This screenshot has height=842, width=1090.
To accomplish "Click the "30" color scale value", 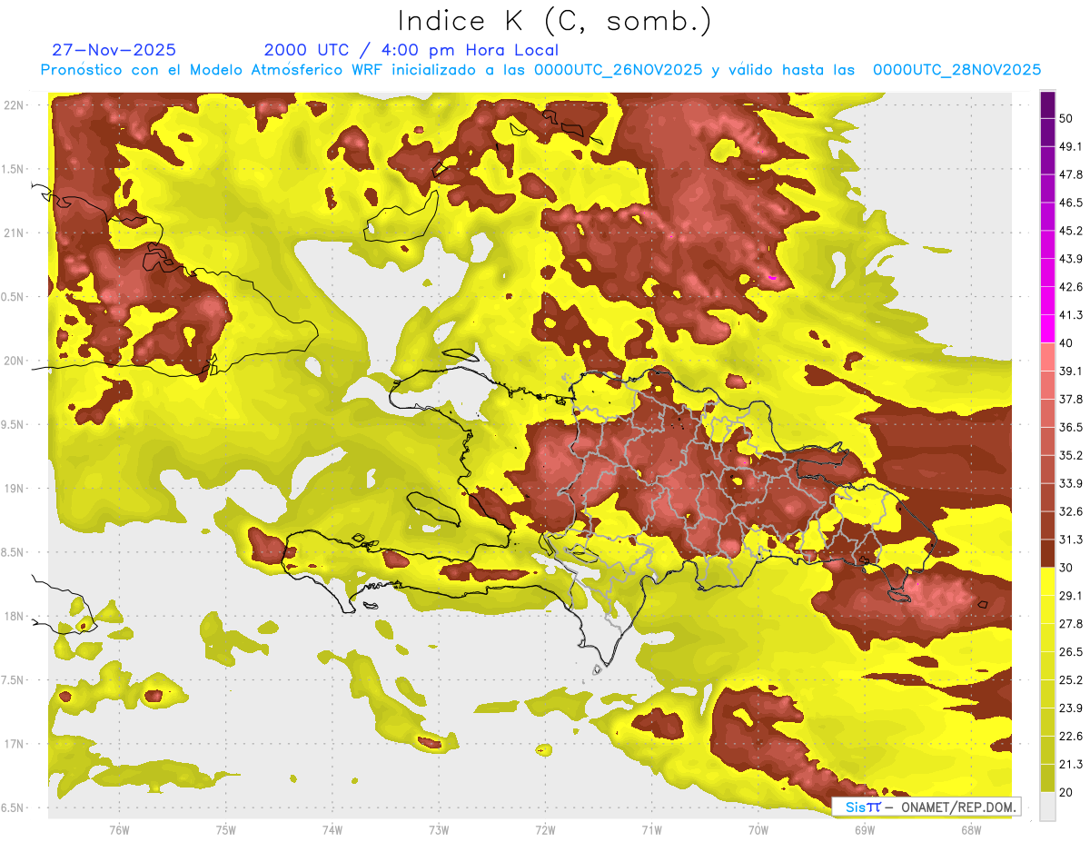I will 1066,568.
